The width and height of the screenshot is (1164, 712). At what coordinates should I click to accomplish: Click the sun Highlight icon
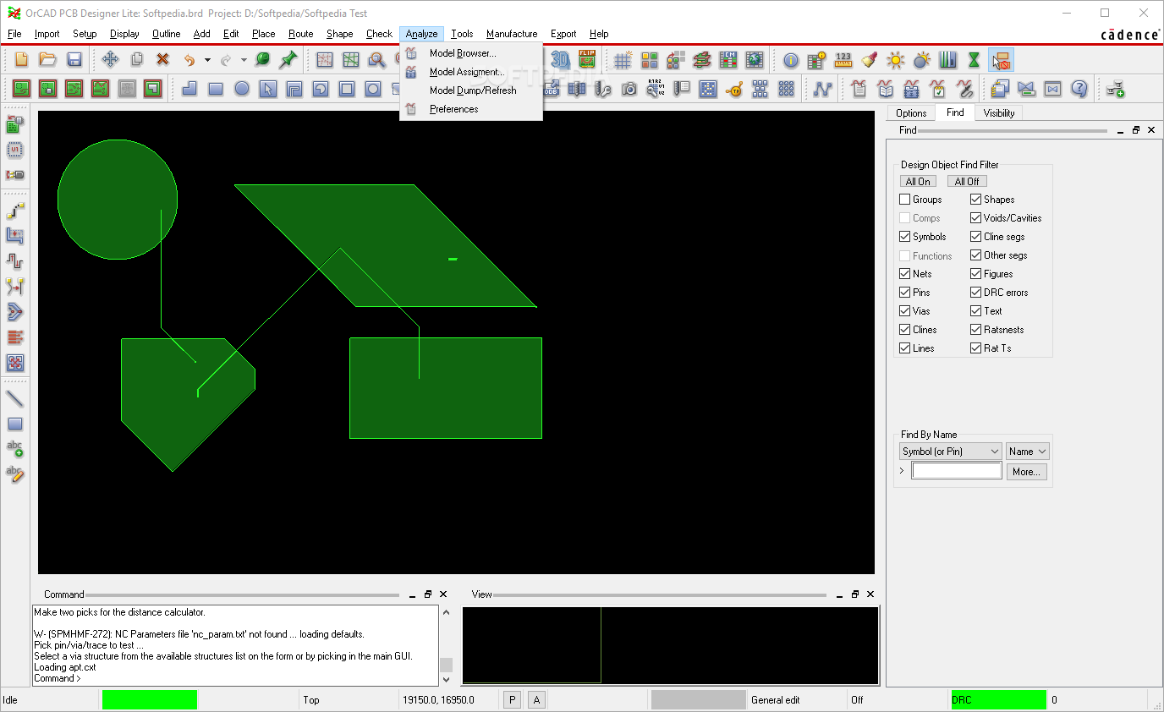896,60
